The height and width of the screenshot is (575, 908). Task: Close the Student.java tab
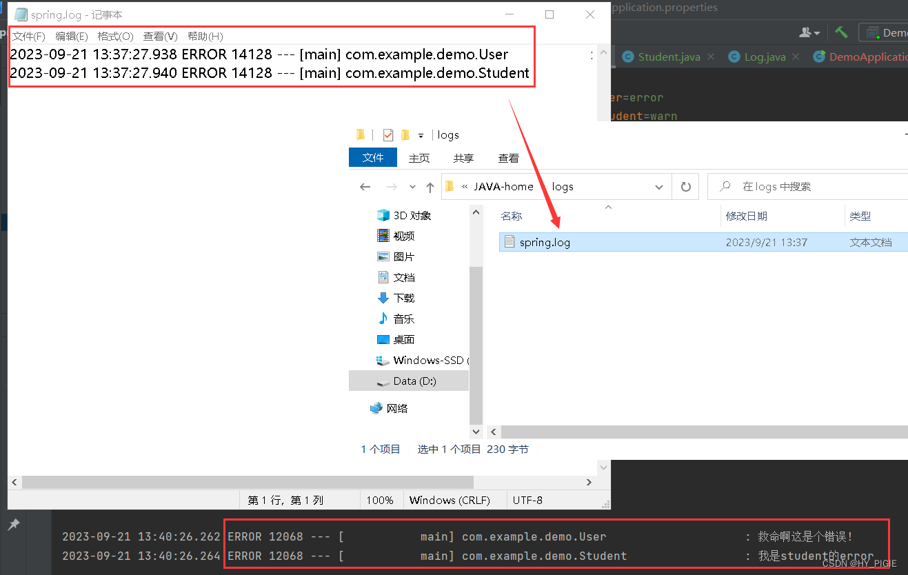pos(711,57)
